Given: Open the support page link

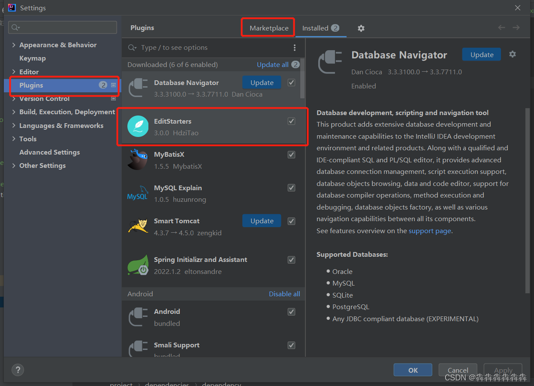Looking at the screenshot, I should click(x=430, y=231).
